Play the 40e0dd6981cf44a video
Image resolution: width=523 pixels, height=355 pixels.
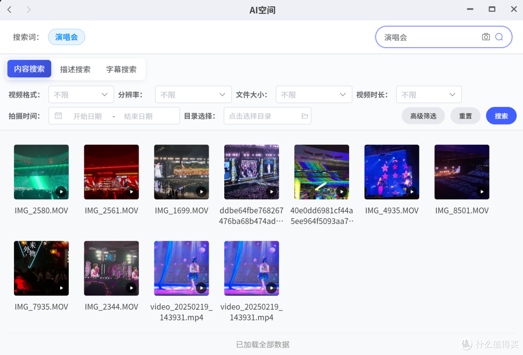point(341,192)
